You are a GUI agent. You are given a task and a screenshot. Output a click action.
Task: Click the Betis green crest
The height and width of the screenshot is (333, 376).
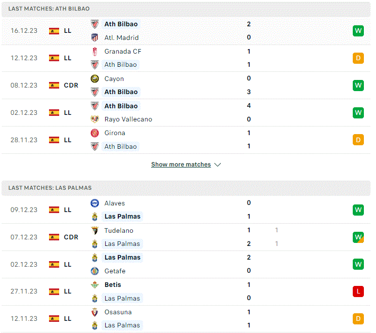[95, 285]
